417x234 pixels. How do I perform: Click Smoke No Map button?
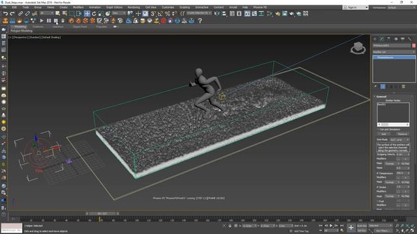[405, 196]
